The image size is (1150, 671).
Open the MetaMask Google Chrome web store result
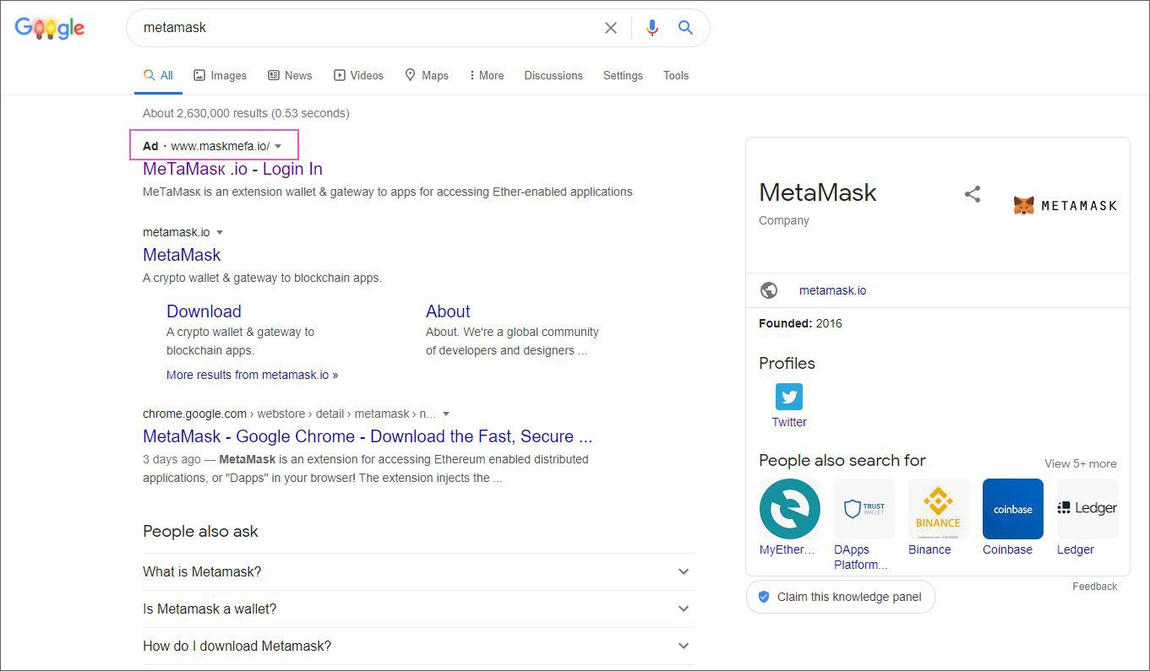tap(368, 436)
